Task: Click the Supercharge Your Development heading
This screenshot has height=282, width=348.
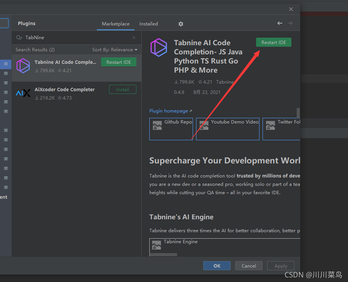Action: pos(225,160)
